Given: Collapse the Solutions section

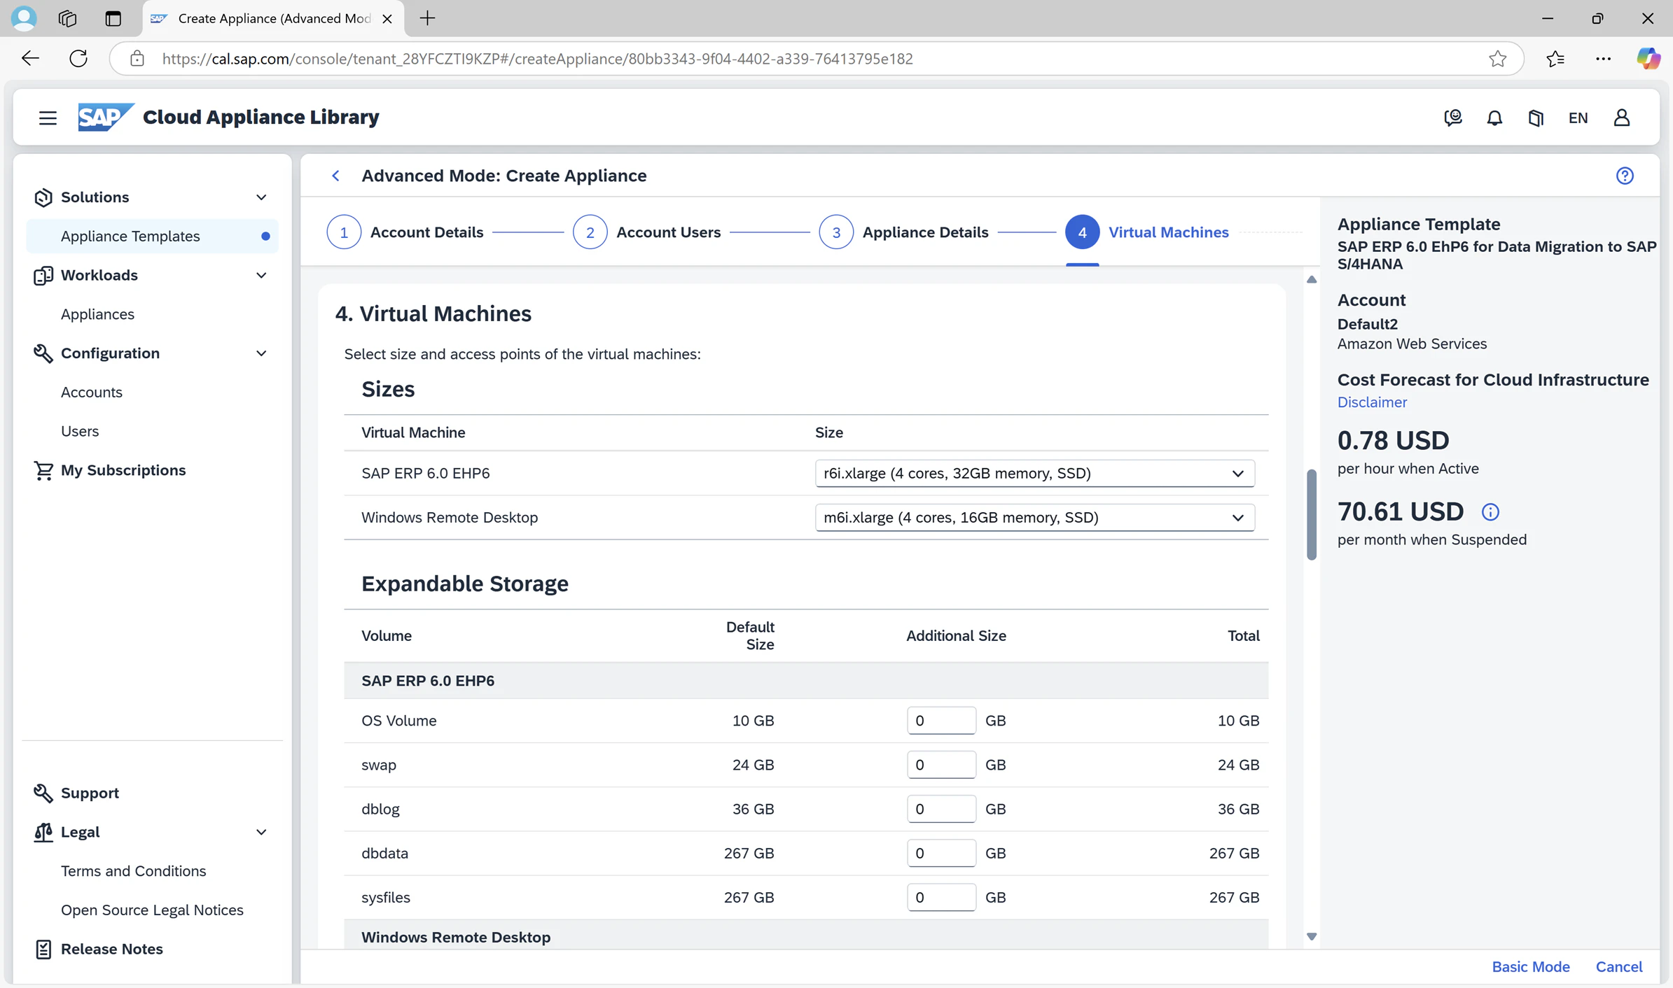Looking at the screenshot, I should click(261, 197).
